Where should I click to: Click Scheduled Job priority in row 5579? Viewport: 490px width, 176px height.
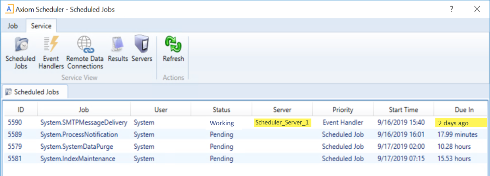(343, 147)
